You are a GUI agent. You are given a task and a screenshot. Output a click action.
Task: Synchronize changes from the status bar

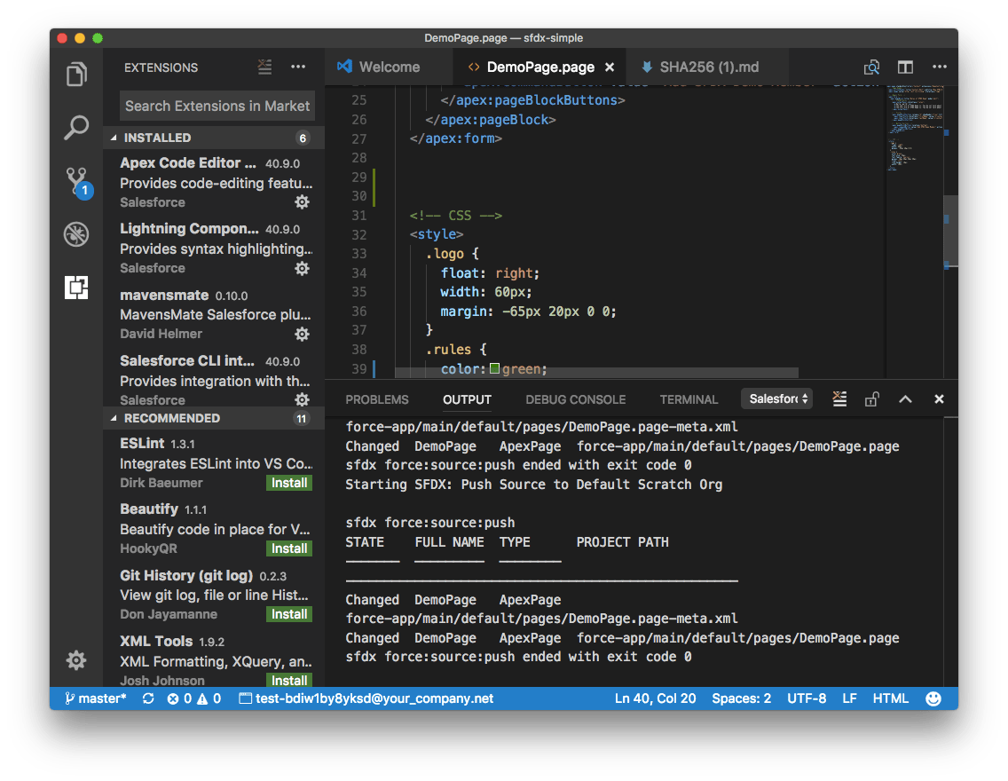point(148,698)
